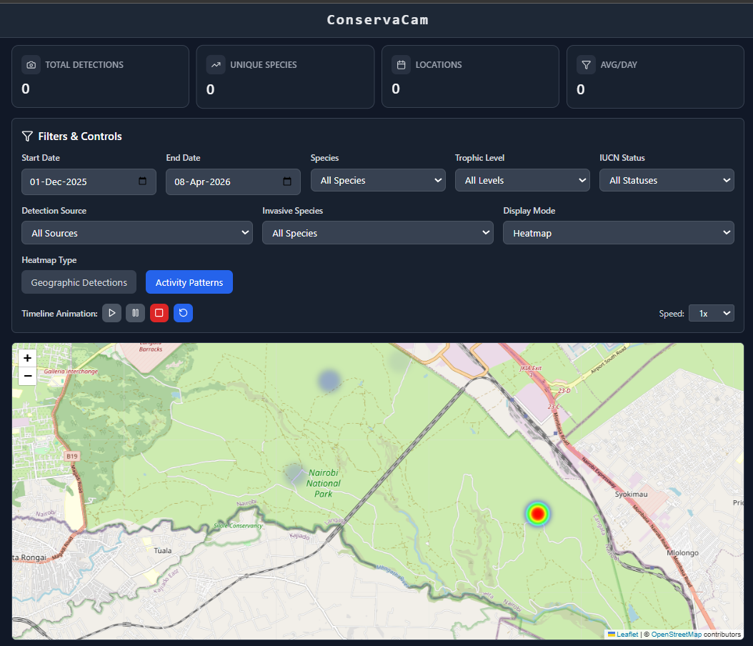Click the Total Detections camera icon

click(31, 65)
